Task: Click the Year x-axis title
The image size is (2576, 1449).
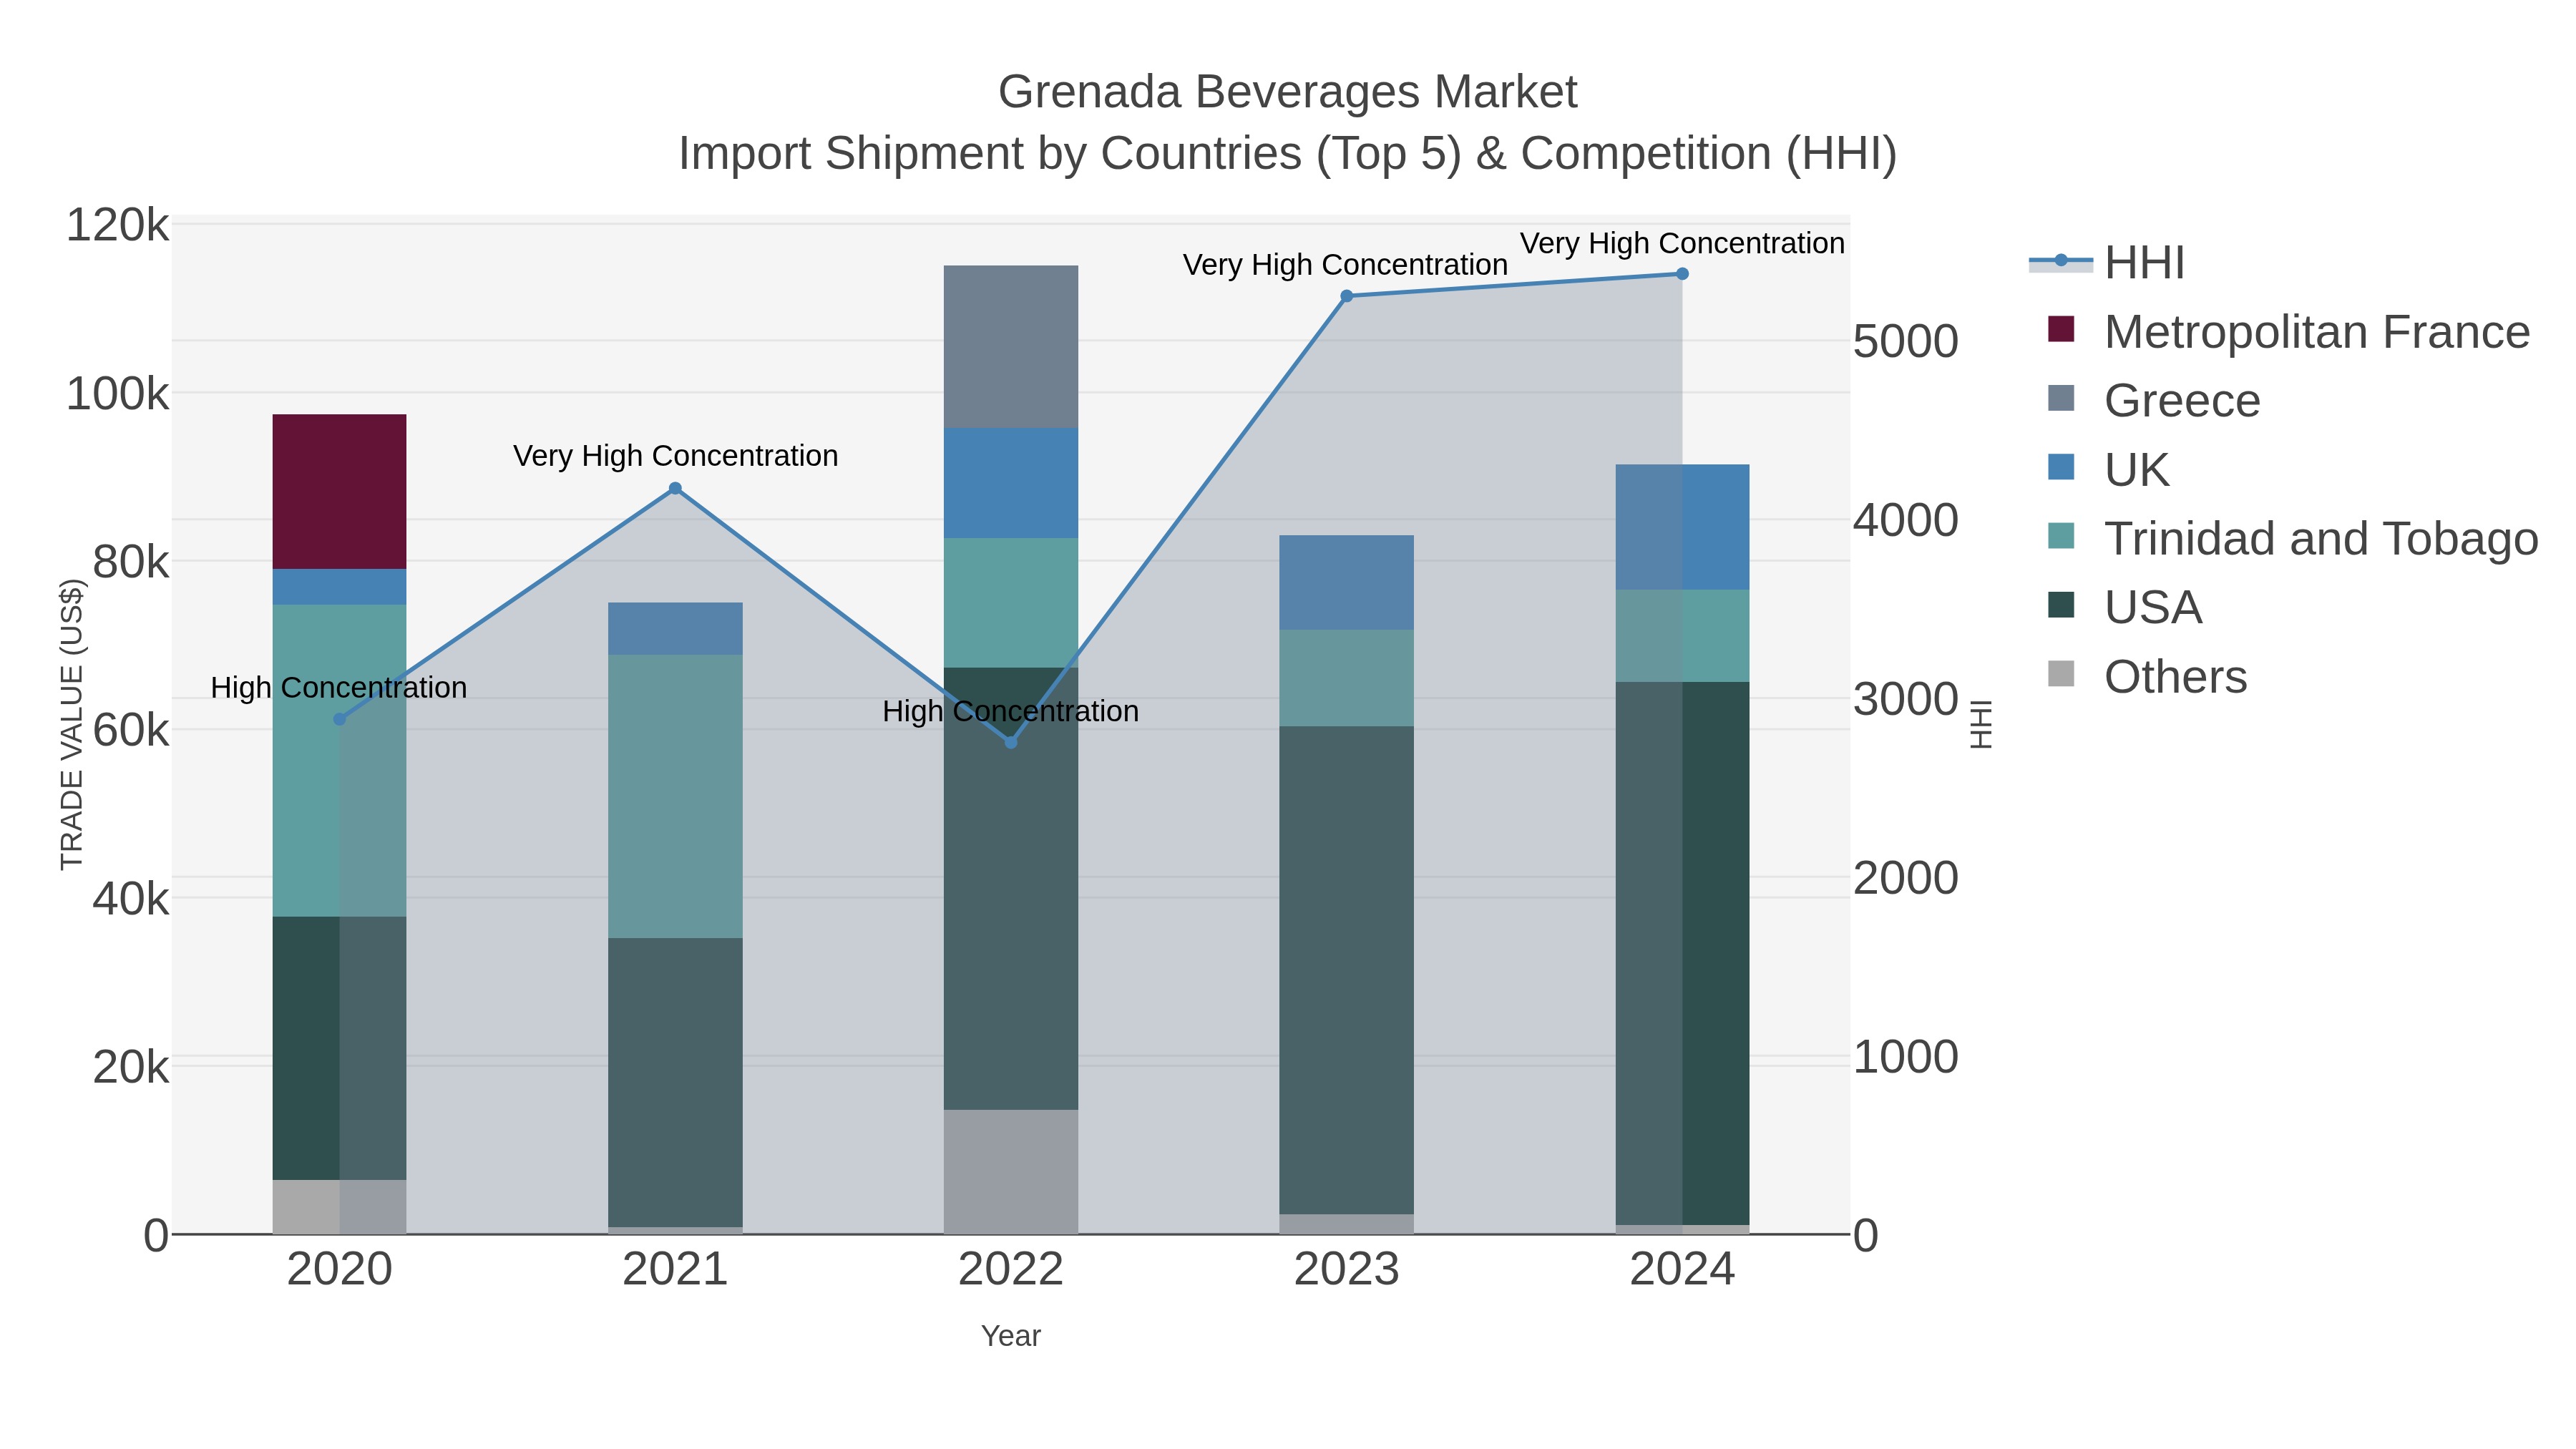Action: coord(1011,1336)
